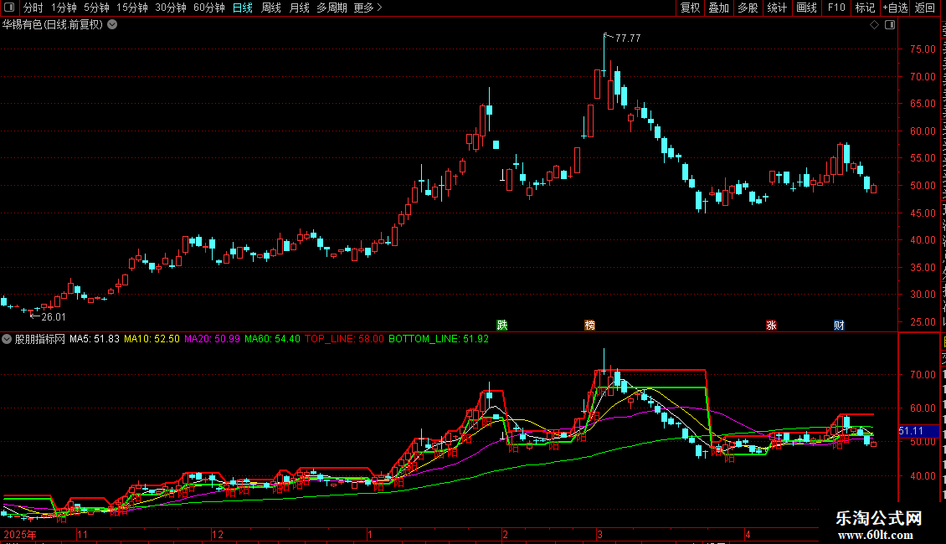Click the 75.00 price axis label
The width and height of the screenshot is (946, 544).
(923, 49)
